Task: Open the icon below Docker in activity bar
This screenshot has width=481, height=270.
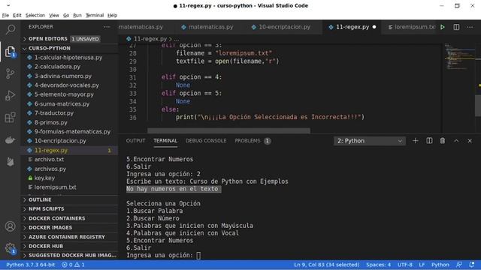Action: (x=10, y=161)
